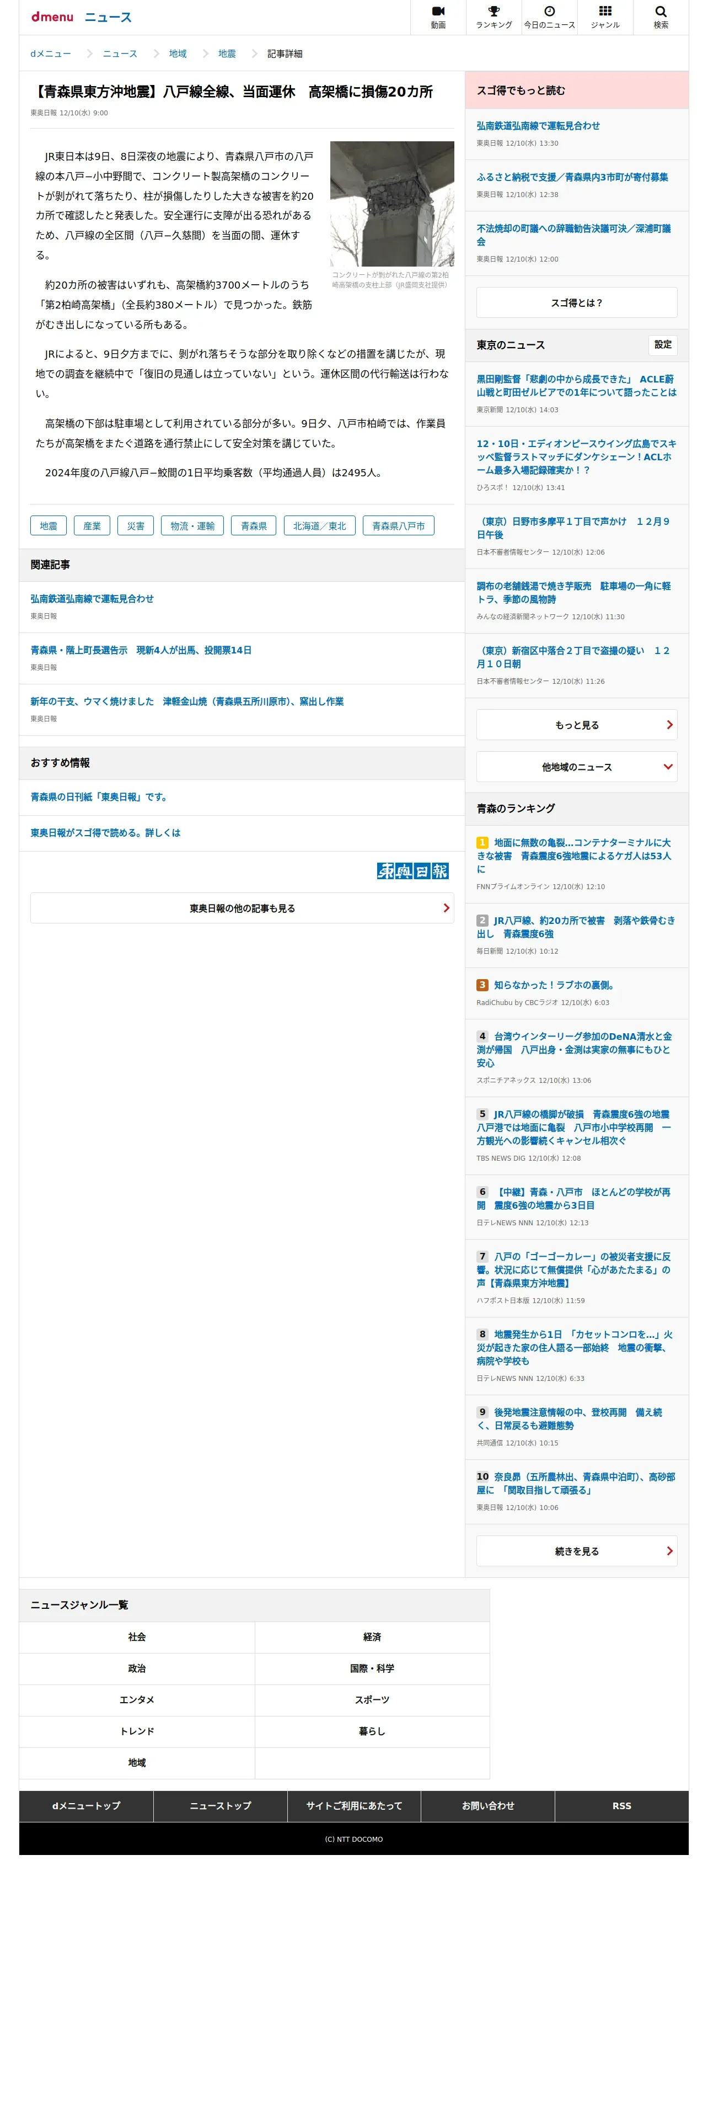This screenshot has width=708, height=2126.
Task: Click the スゴ得とは？ button
Action: 577,303
